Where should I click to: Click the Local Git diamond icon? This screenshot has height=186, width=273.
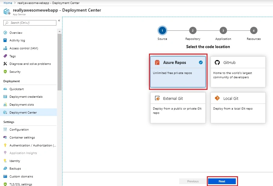pyautogui.click(x=217, y=98)
